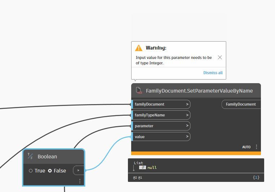Select the FamilyDocument.SetParameterValueByName node title
The height and width of the screenshot is (192, 275).
click(199, 91)
